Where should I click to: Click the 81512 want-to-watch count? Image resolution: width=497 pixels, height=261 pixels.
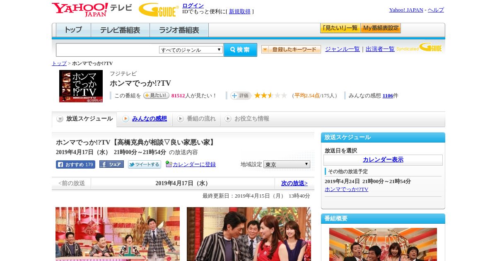(178, 96)
